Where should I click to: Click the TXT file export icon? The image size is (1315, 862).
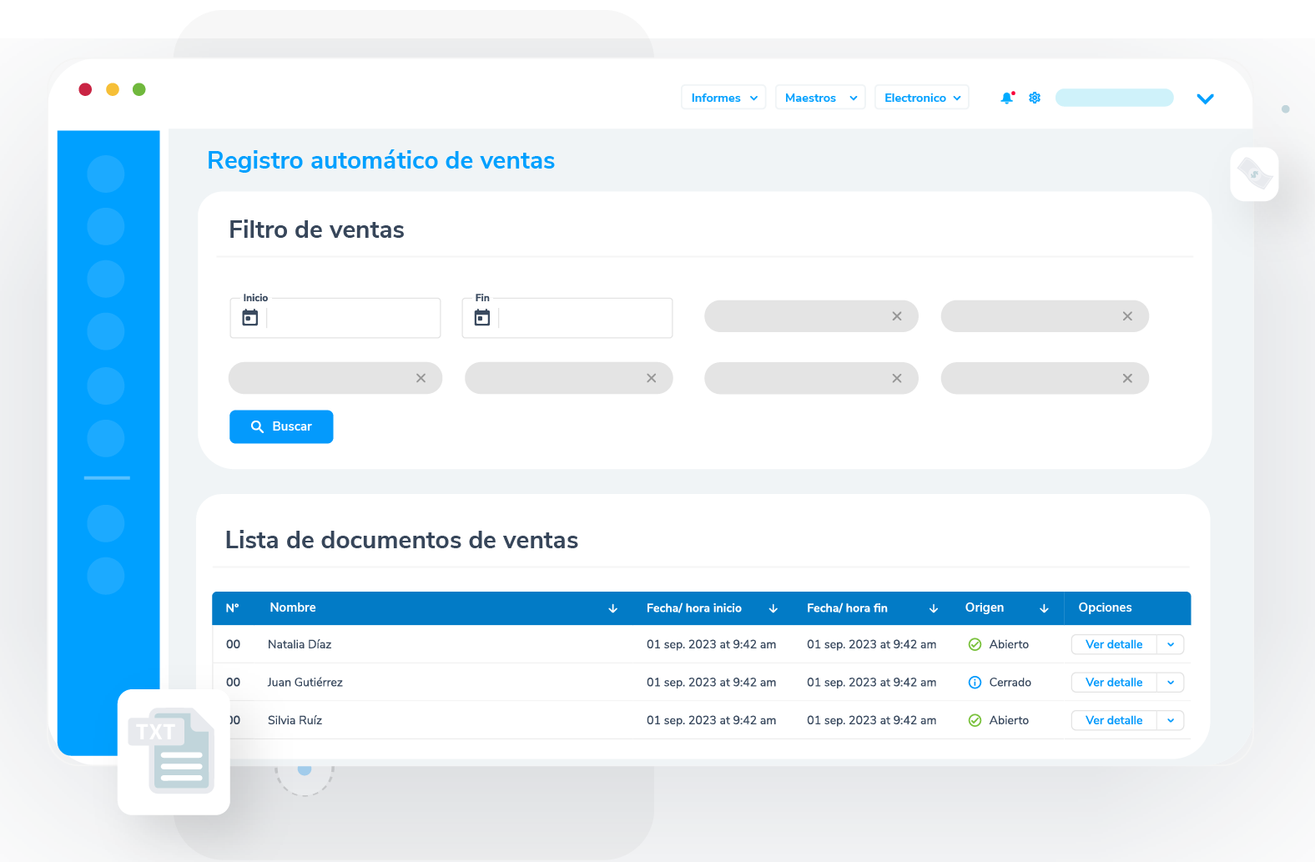(x=174, y=752)
